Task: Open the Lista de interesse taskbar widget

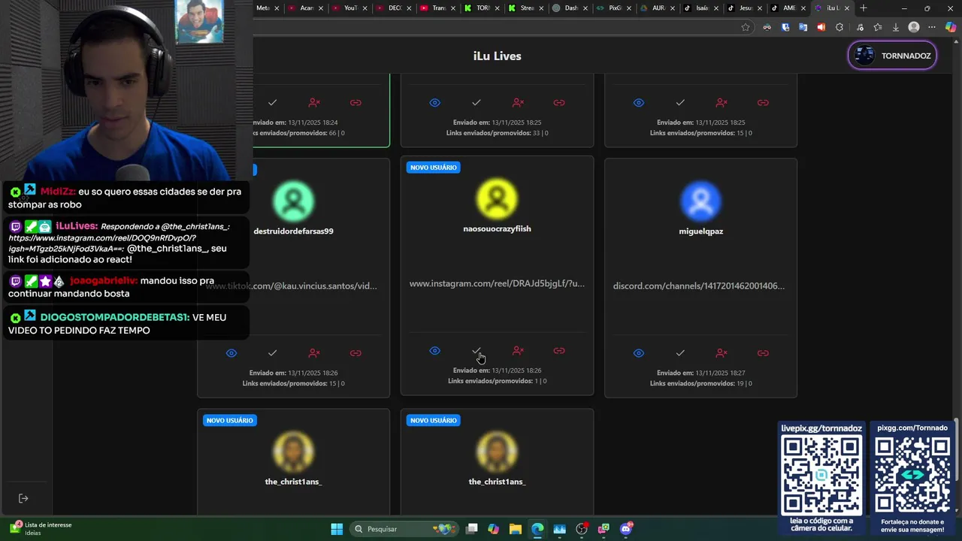Action: [41, 528]
